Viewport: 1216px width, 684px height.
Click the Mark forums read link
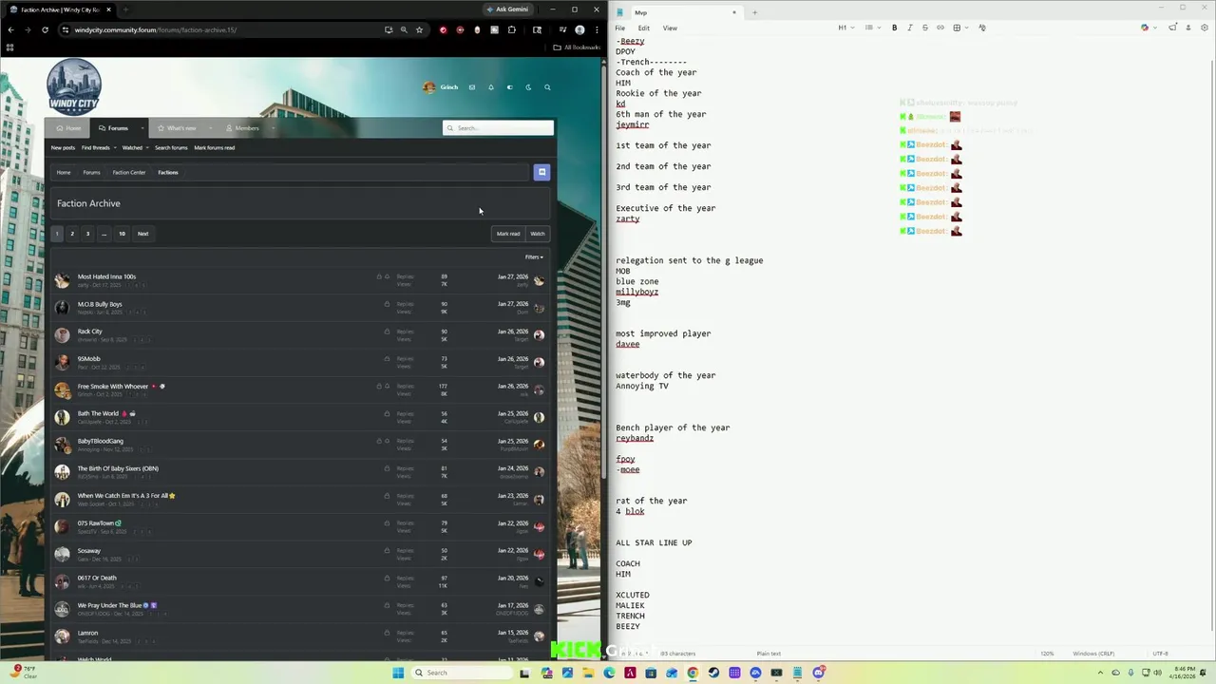tap(215, 147)
